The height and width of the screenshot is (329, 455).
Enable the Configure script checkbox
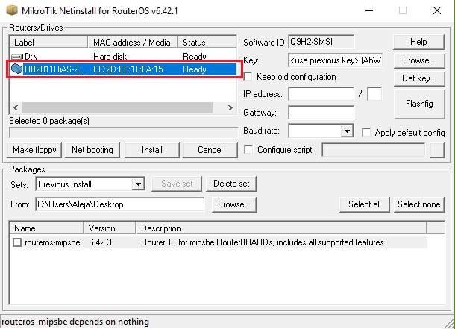(x=248, y=150)
